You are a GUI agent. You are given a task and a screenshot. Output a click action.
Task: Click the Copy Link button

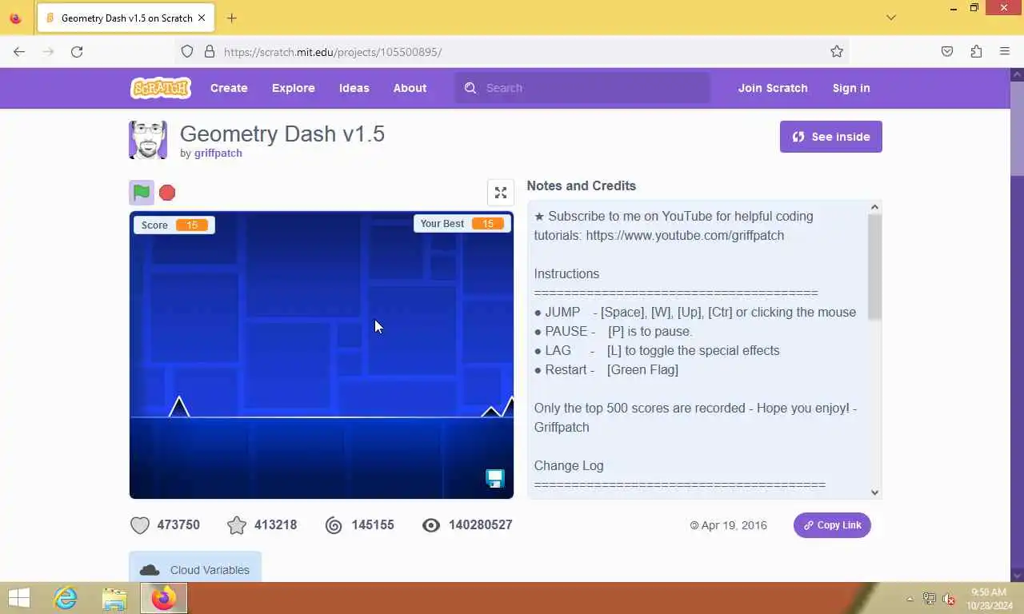832,525
